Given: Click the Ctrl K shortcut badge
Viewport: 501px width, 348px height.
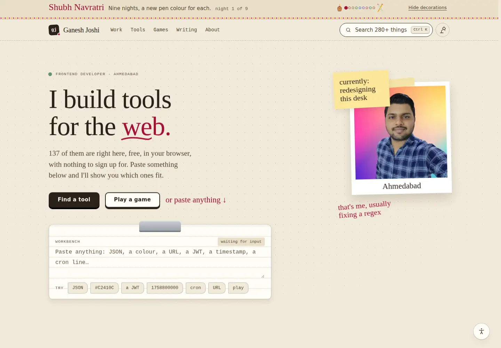Looking at the screenshot, I should (420, 30).
